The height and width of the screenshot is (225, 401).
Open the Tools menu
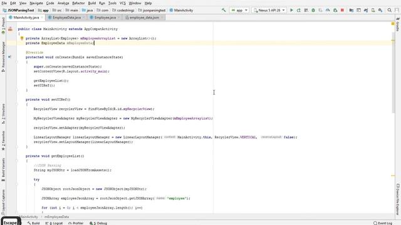(x=112, y=3)
